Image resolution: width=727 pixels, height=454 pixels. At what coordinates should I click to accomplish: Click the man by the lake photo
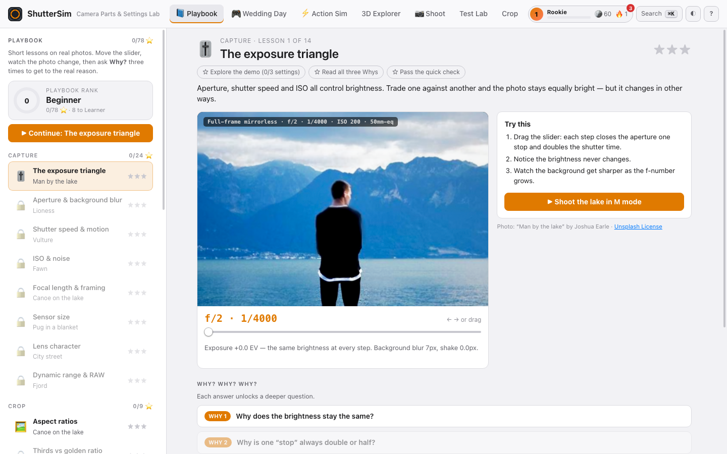click(343, 209)
